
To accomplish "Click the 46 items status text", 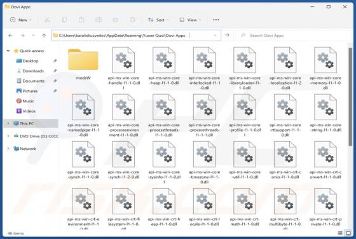I will [16, 233].
